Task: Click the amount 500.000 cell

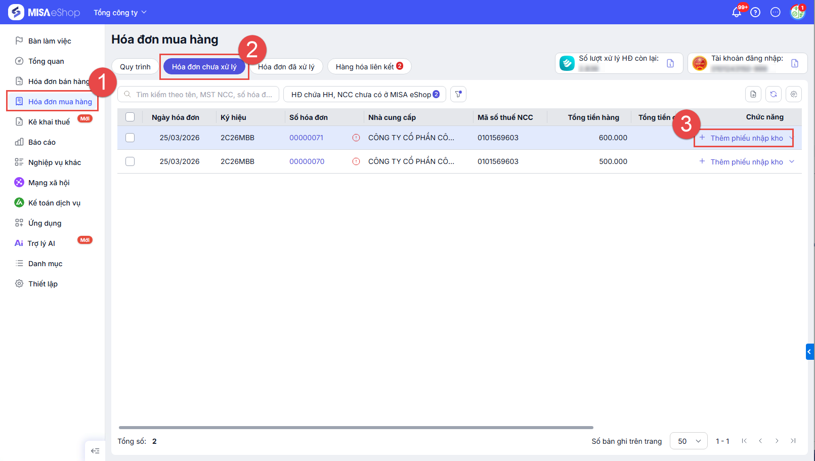Action: [x=613, y=161]
